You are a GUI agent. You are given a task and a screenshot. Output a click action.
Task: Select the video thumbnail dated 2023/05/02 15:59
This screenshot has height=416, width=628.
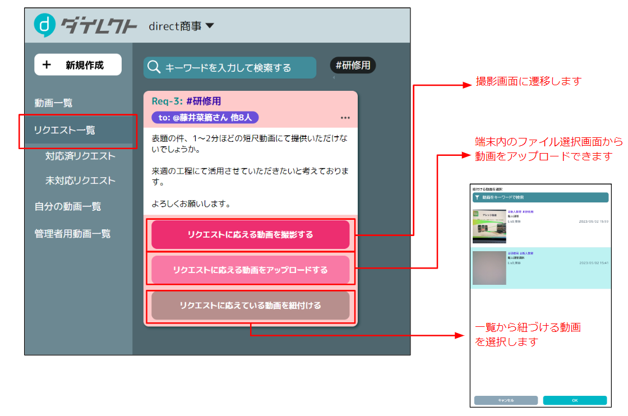click(x=490, y=226)
